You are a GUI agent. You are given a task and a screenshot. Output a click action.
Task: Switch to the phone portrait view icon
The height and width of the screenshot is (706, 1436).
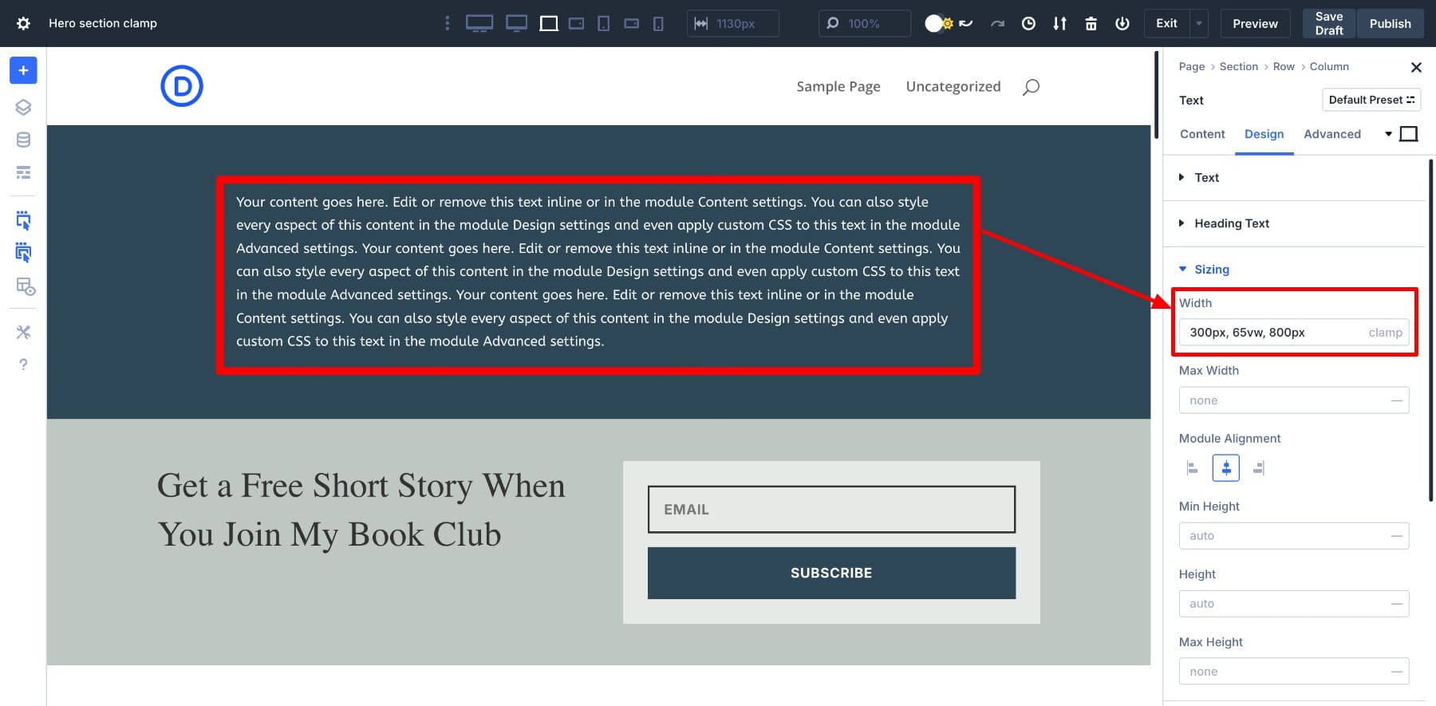pos(658,23)
